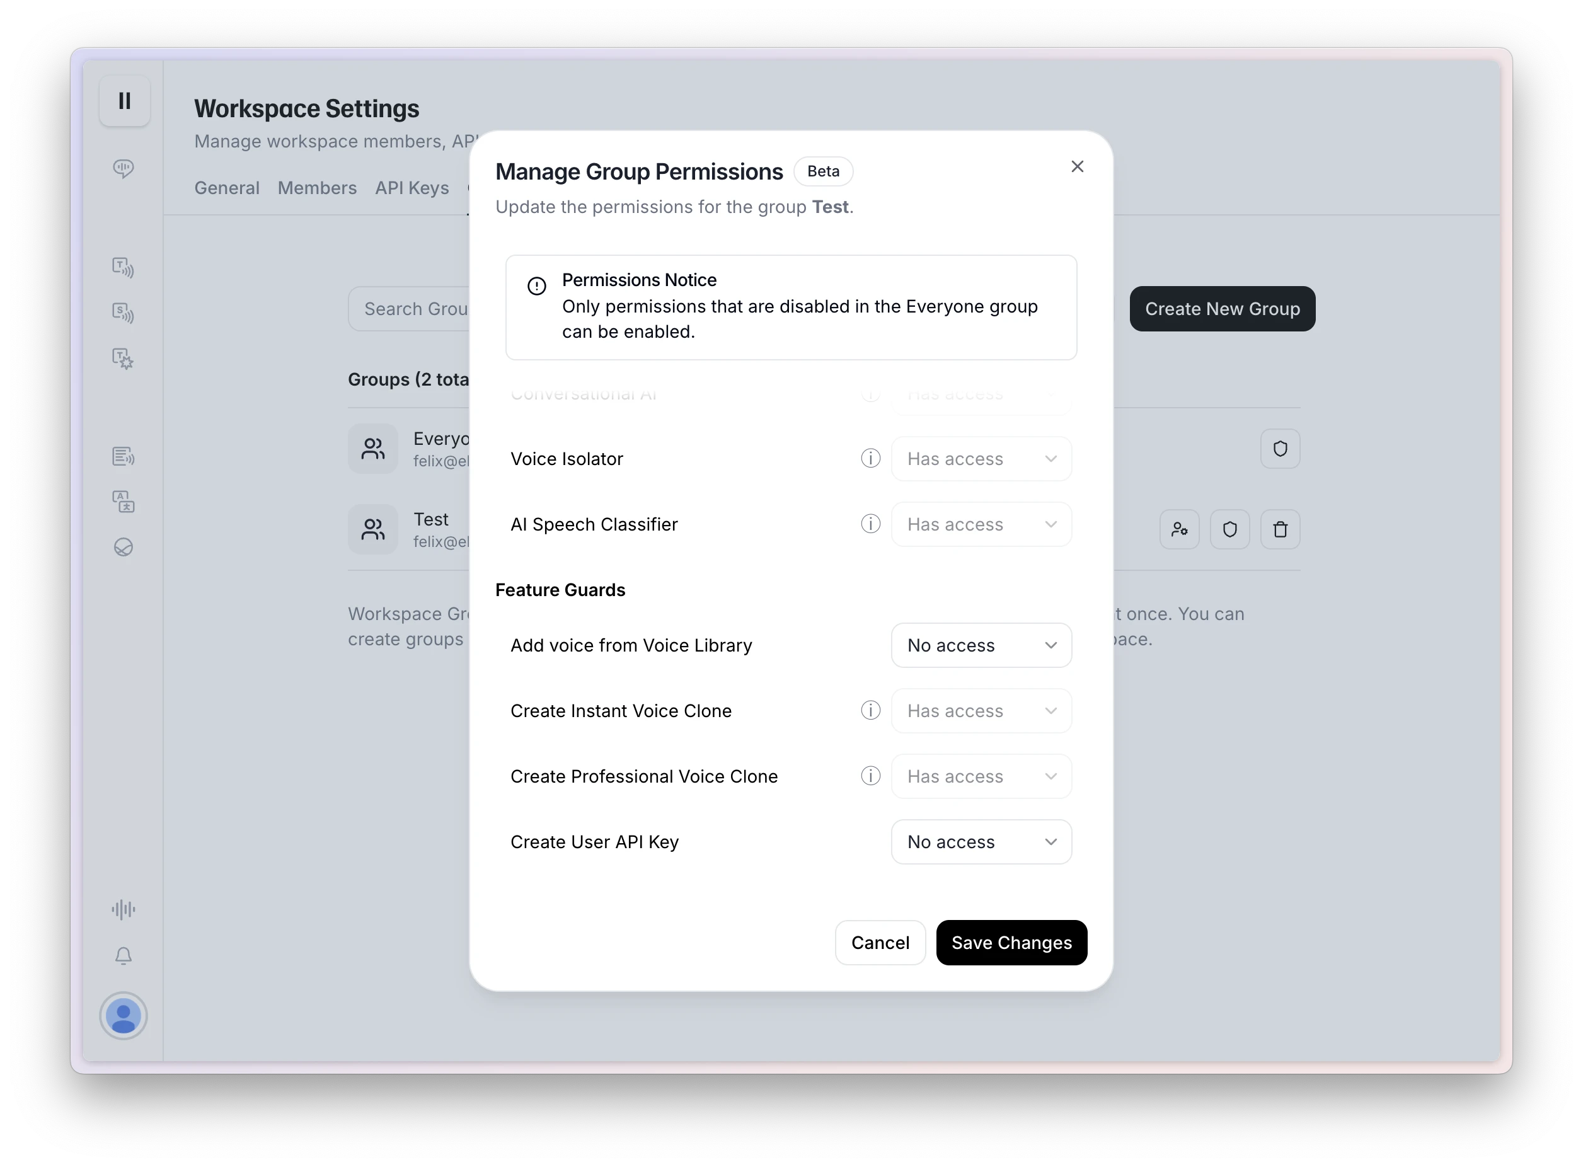Click the waveform/audio icon in sidebar
This screenshot has height=1167, width=1583.
[x=123, y=909]
